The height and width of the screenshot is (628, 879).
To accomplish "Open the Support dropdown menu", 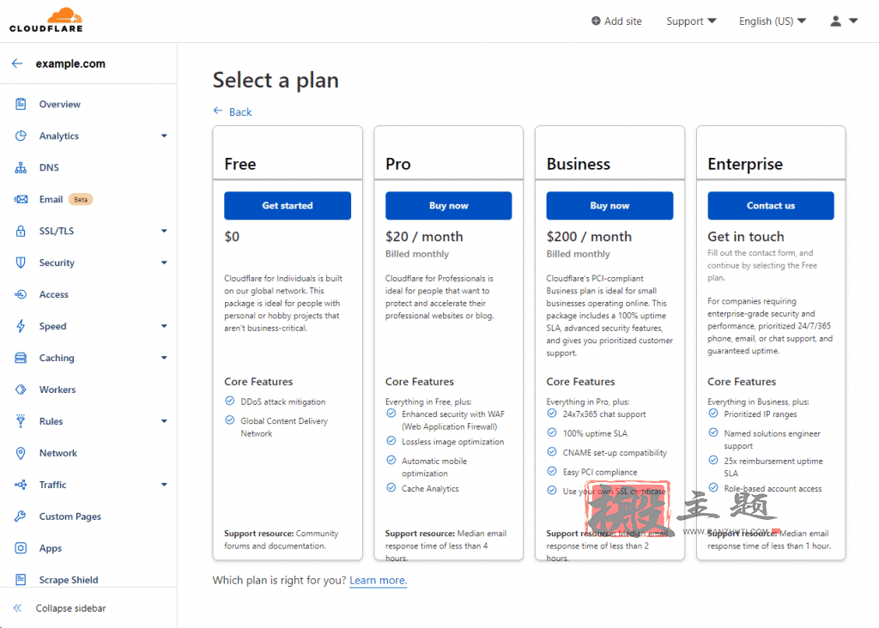I will click(691, 21).
